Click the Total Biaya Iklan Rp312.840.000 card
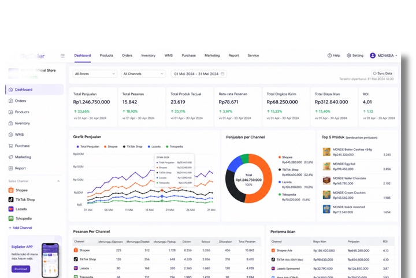 click(334, 107)
